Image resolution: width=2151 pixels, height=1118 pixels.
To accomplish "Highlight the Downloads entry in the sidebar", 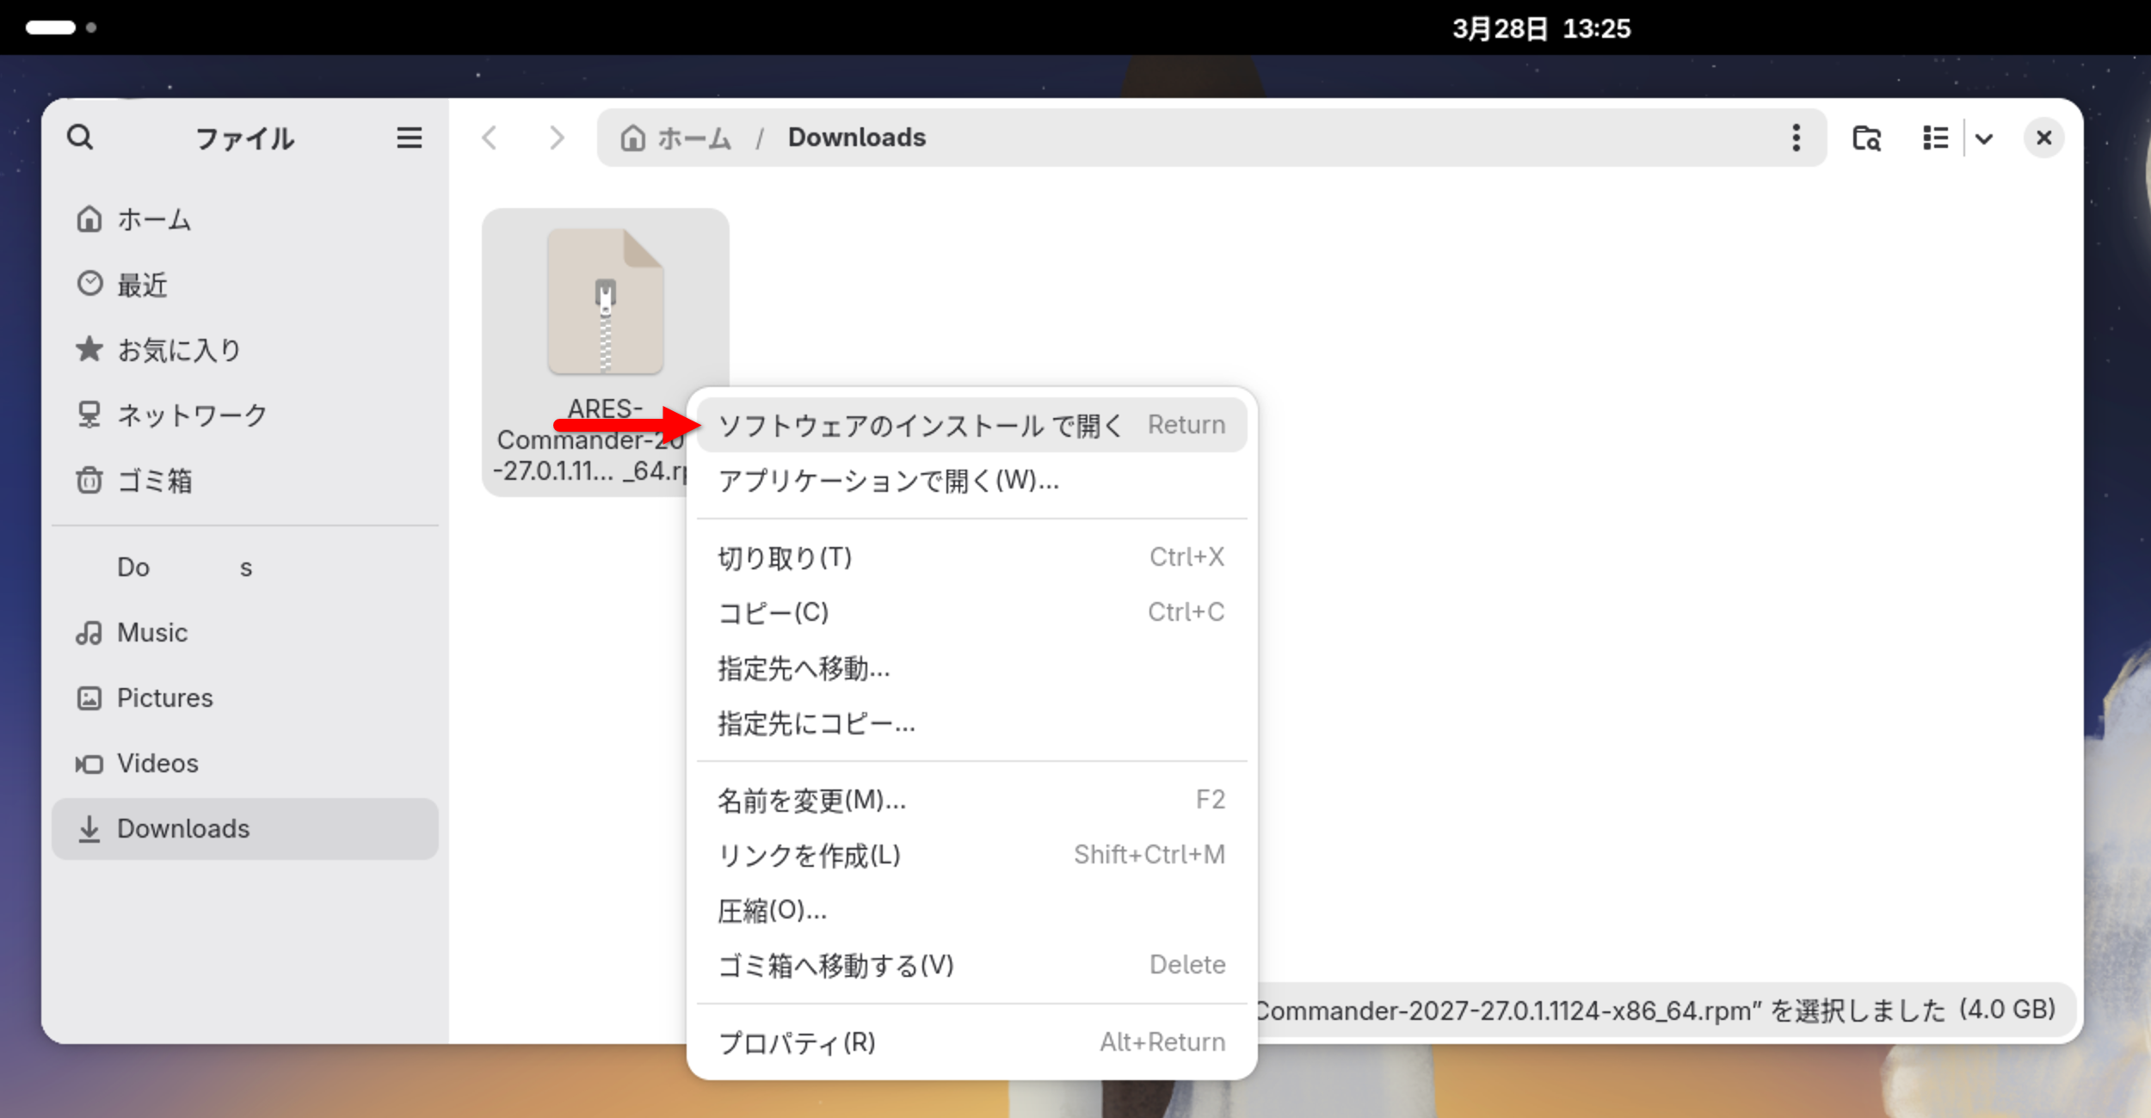I will (x=182, y=828).
